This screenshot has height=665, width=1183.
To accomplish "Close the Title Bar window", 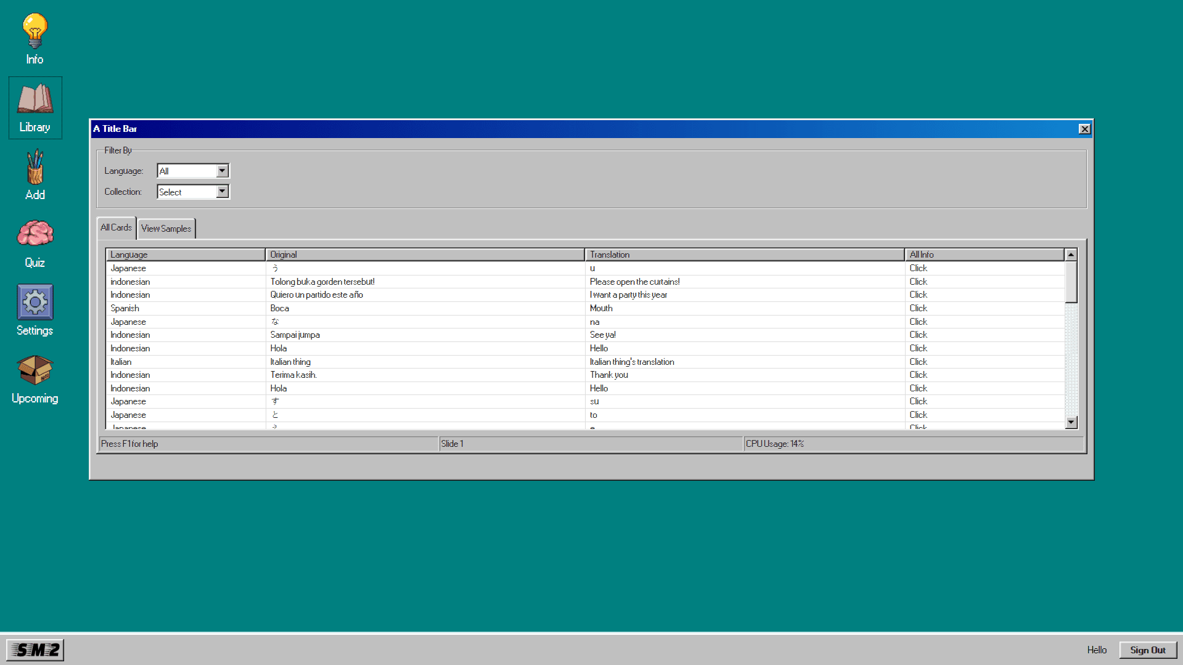I will click(x=1084, y=129).
